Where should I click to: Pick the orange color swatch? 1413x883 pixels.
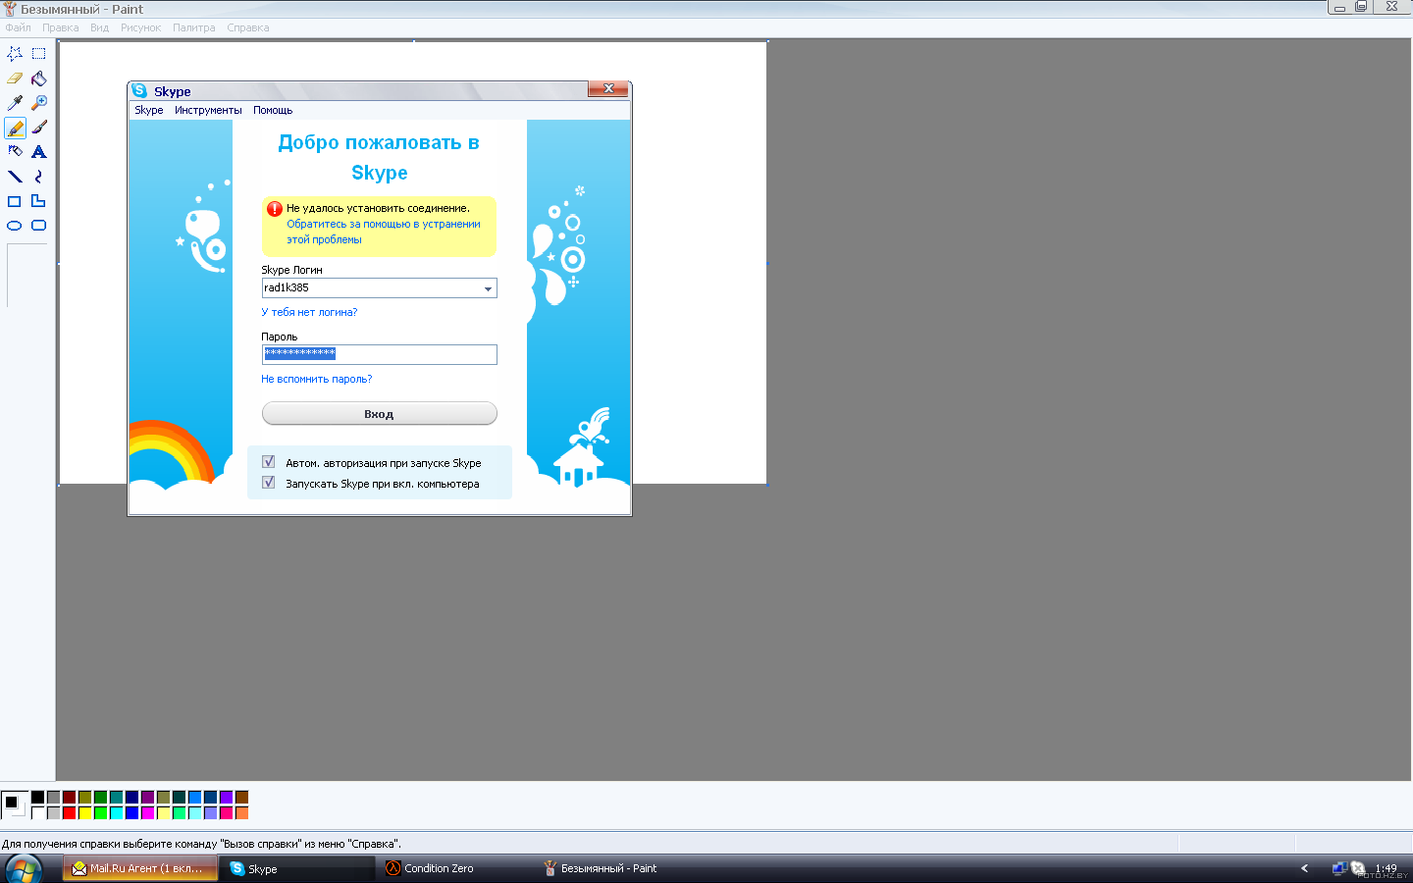241,813
